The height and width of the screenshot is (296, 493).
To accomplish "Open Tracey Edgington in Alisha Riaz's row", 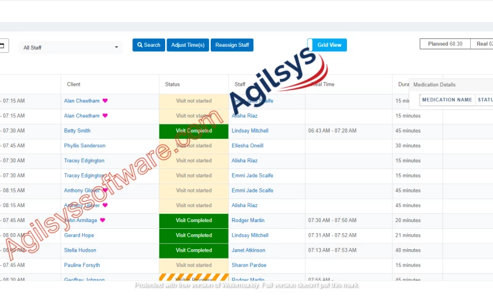I will click(84, 160).
